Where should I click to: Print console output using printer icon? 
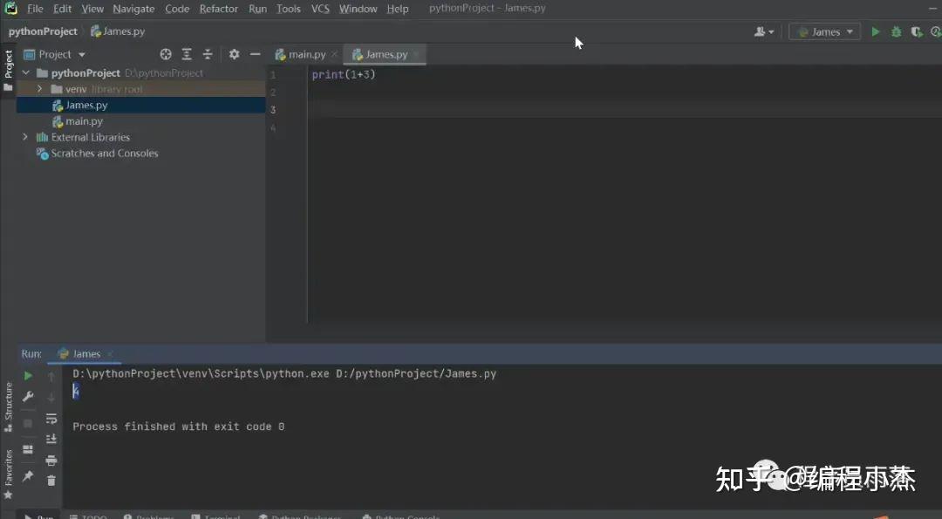[x=51, y=460]
